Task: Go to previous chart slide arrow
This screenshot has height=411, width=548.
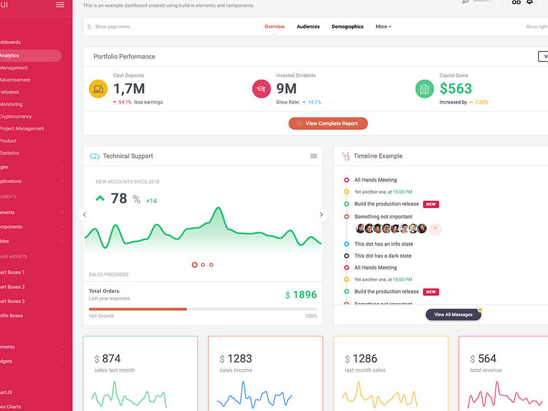Action: [x=84, y=214]
